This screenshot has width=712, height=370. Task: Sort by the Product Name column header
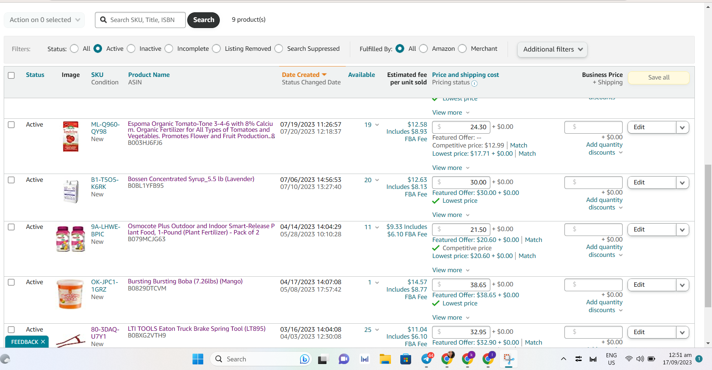[149, 75]
